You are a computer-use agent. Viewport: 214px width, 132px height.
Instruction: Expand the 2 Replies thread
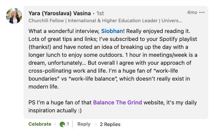coord(110,124)
